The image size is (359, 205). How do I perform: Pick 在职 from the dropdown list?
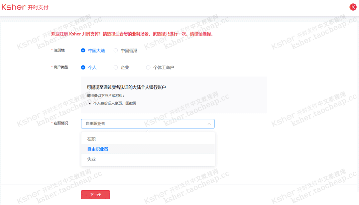click(148, 139)
